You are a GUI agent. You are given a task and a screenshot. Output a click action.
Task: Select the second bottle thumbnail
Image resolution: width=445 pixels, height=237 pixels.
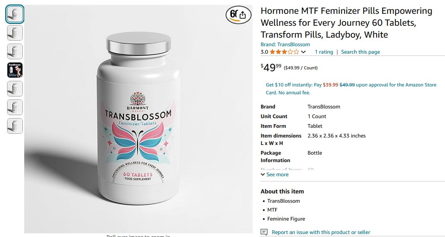pos(15,33)
